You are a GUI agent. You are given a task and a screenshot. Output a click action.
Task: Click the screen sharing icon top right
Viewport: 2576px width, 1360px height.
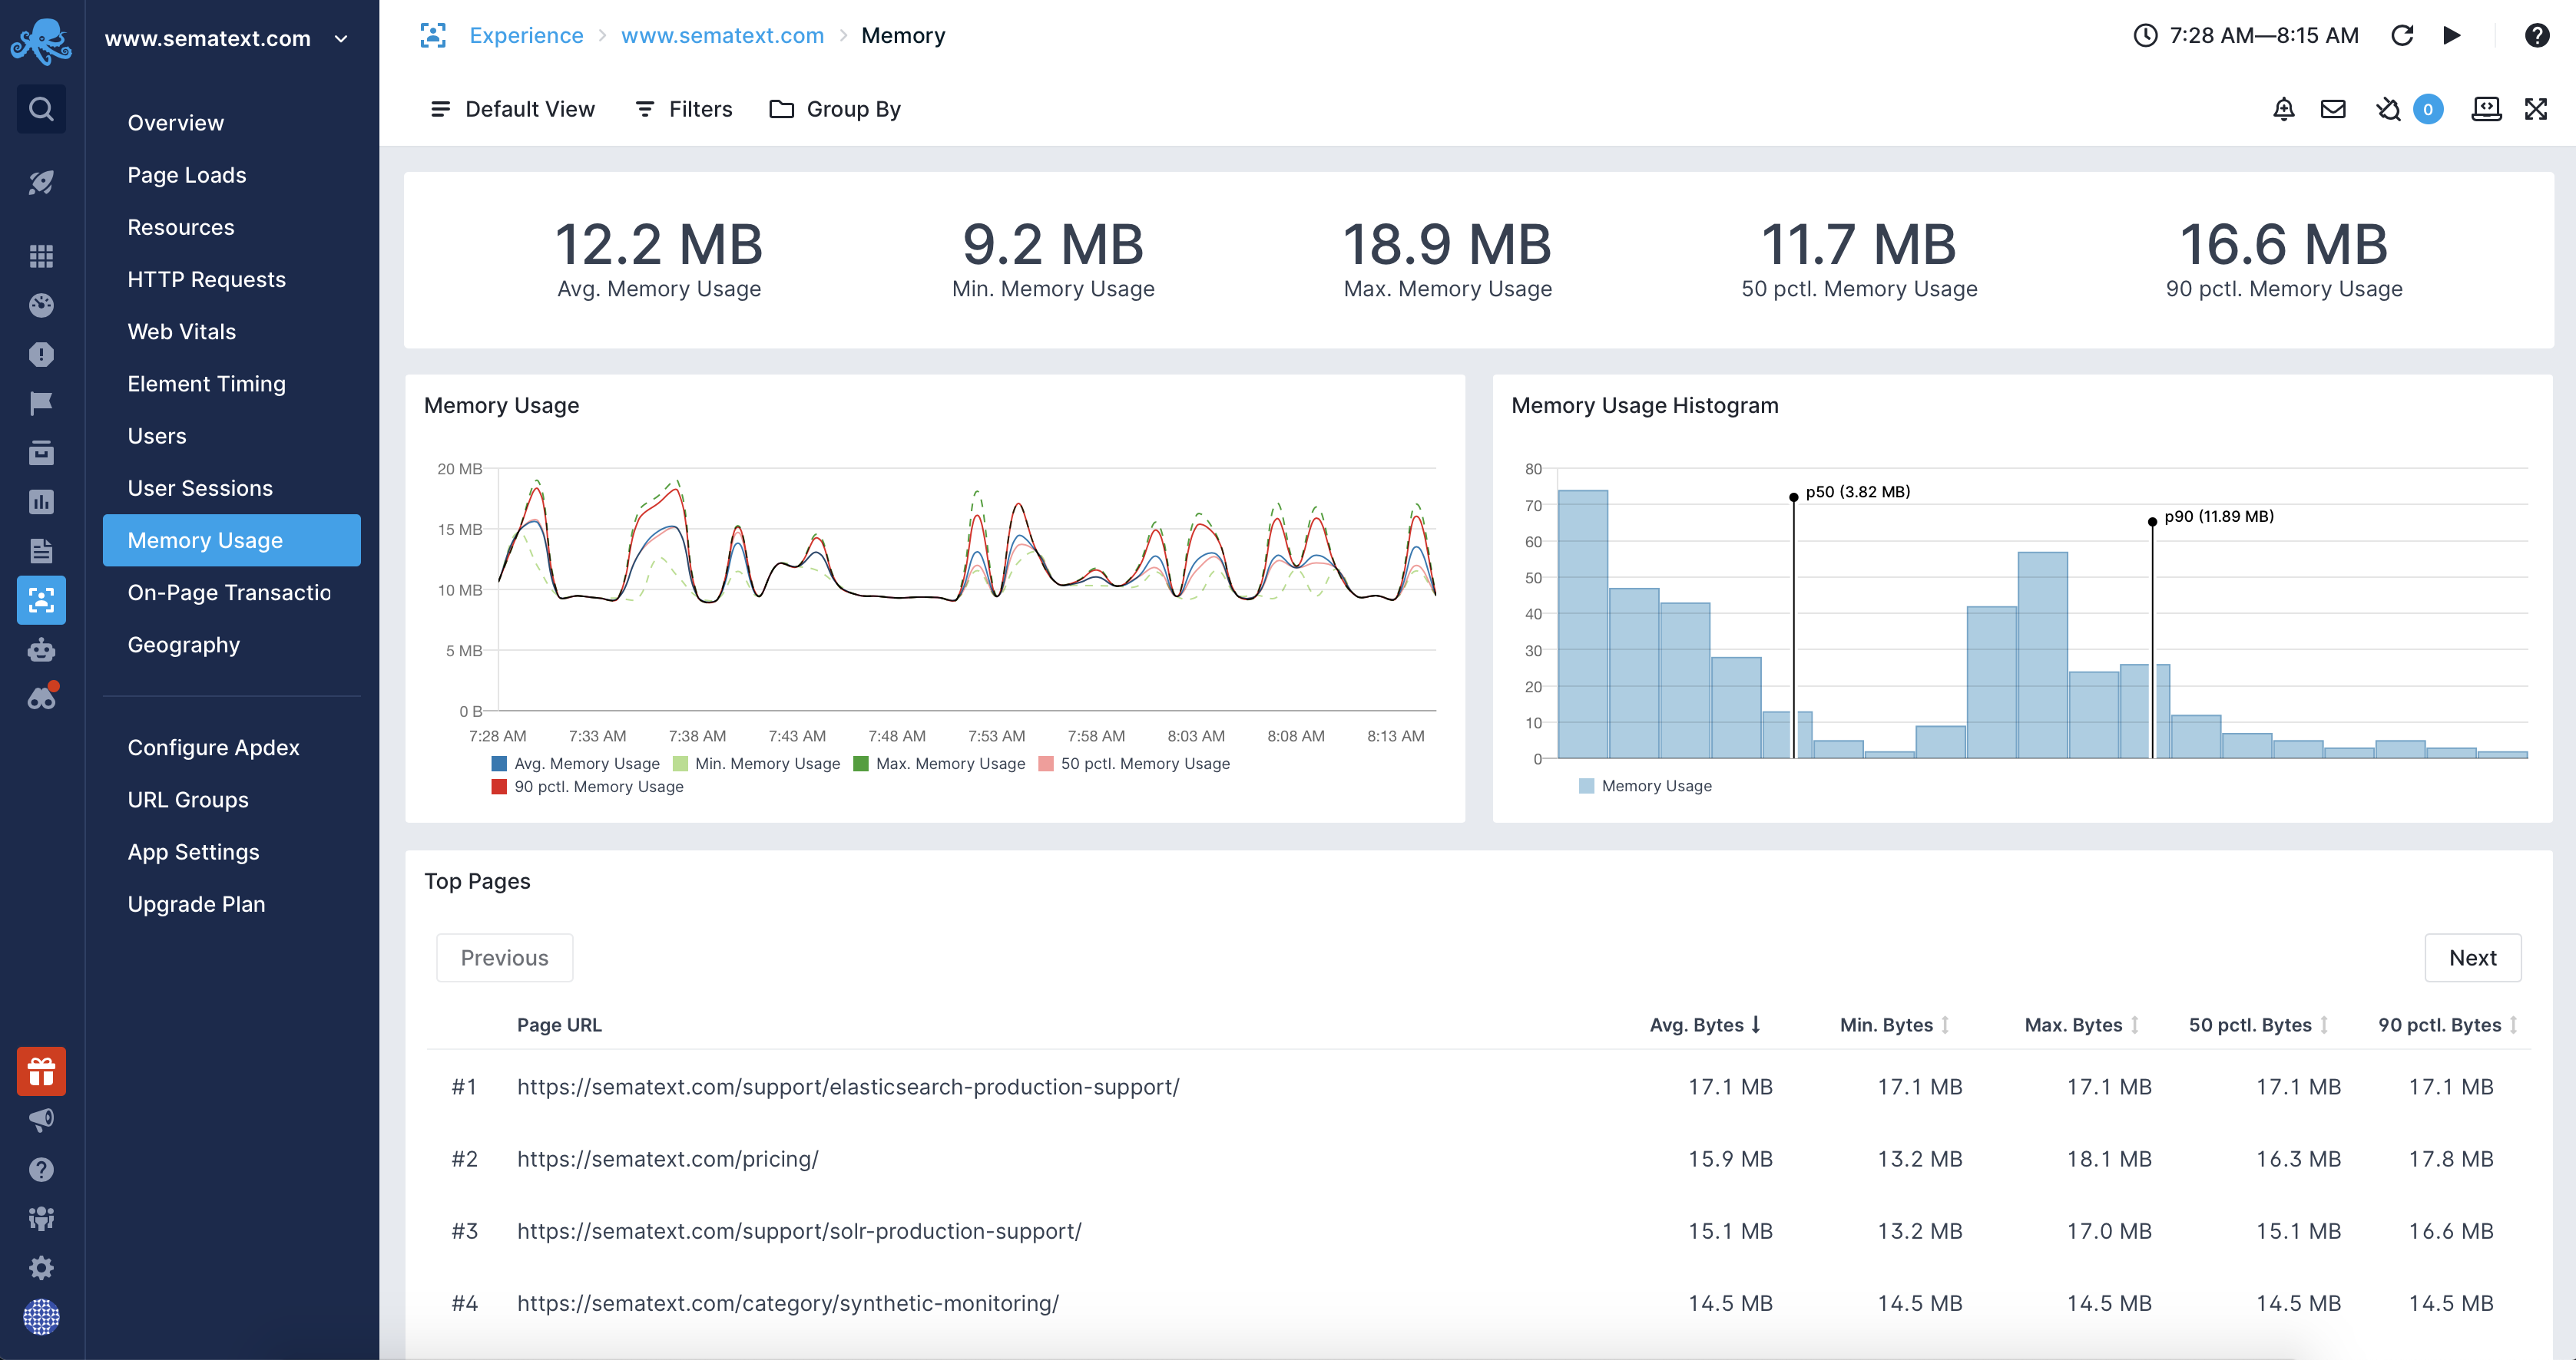[x=2485, y=107]
